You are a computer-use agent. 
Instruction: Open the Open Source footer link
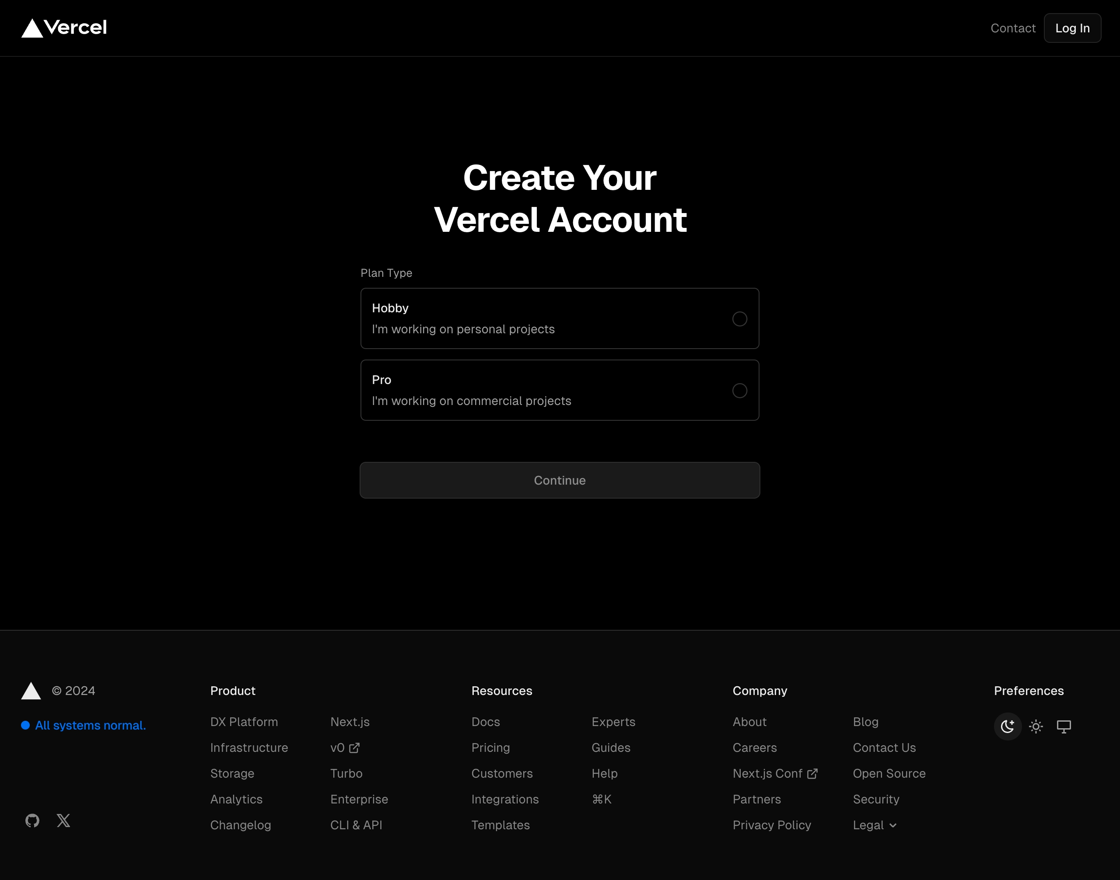[889, 773]
